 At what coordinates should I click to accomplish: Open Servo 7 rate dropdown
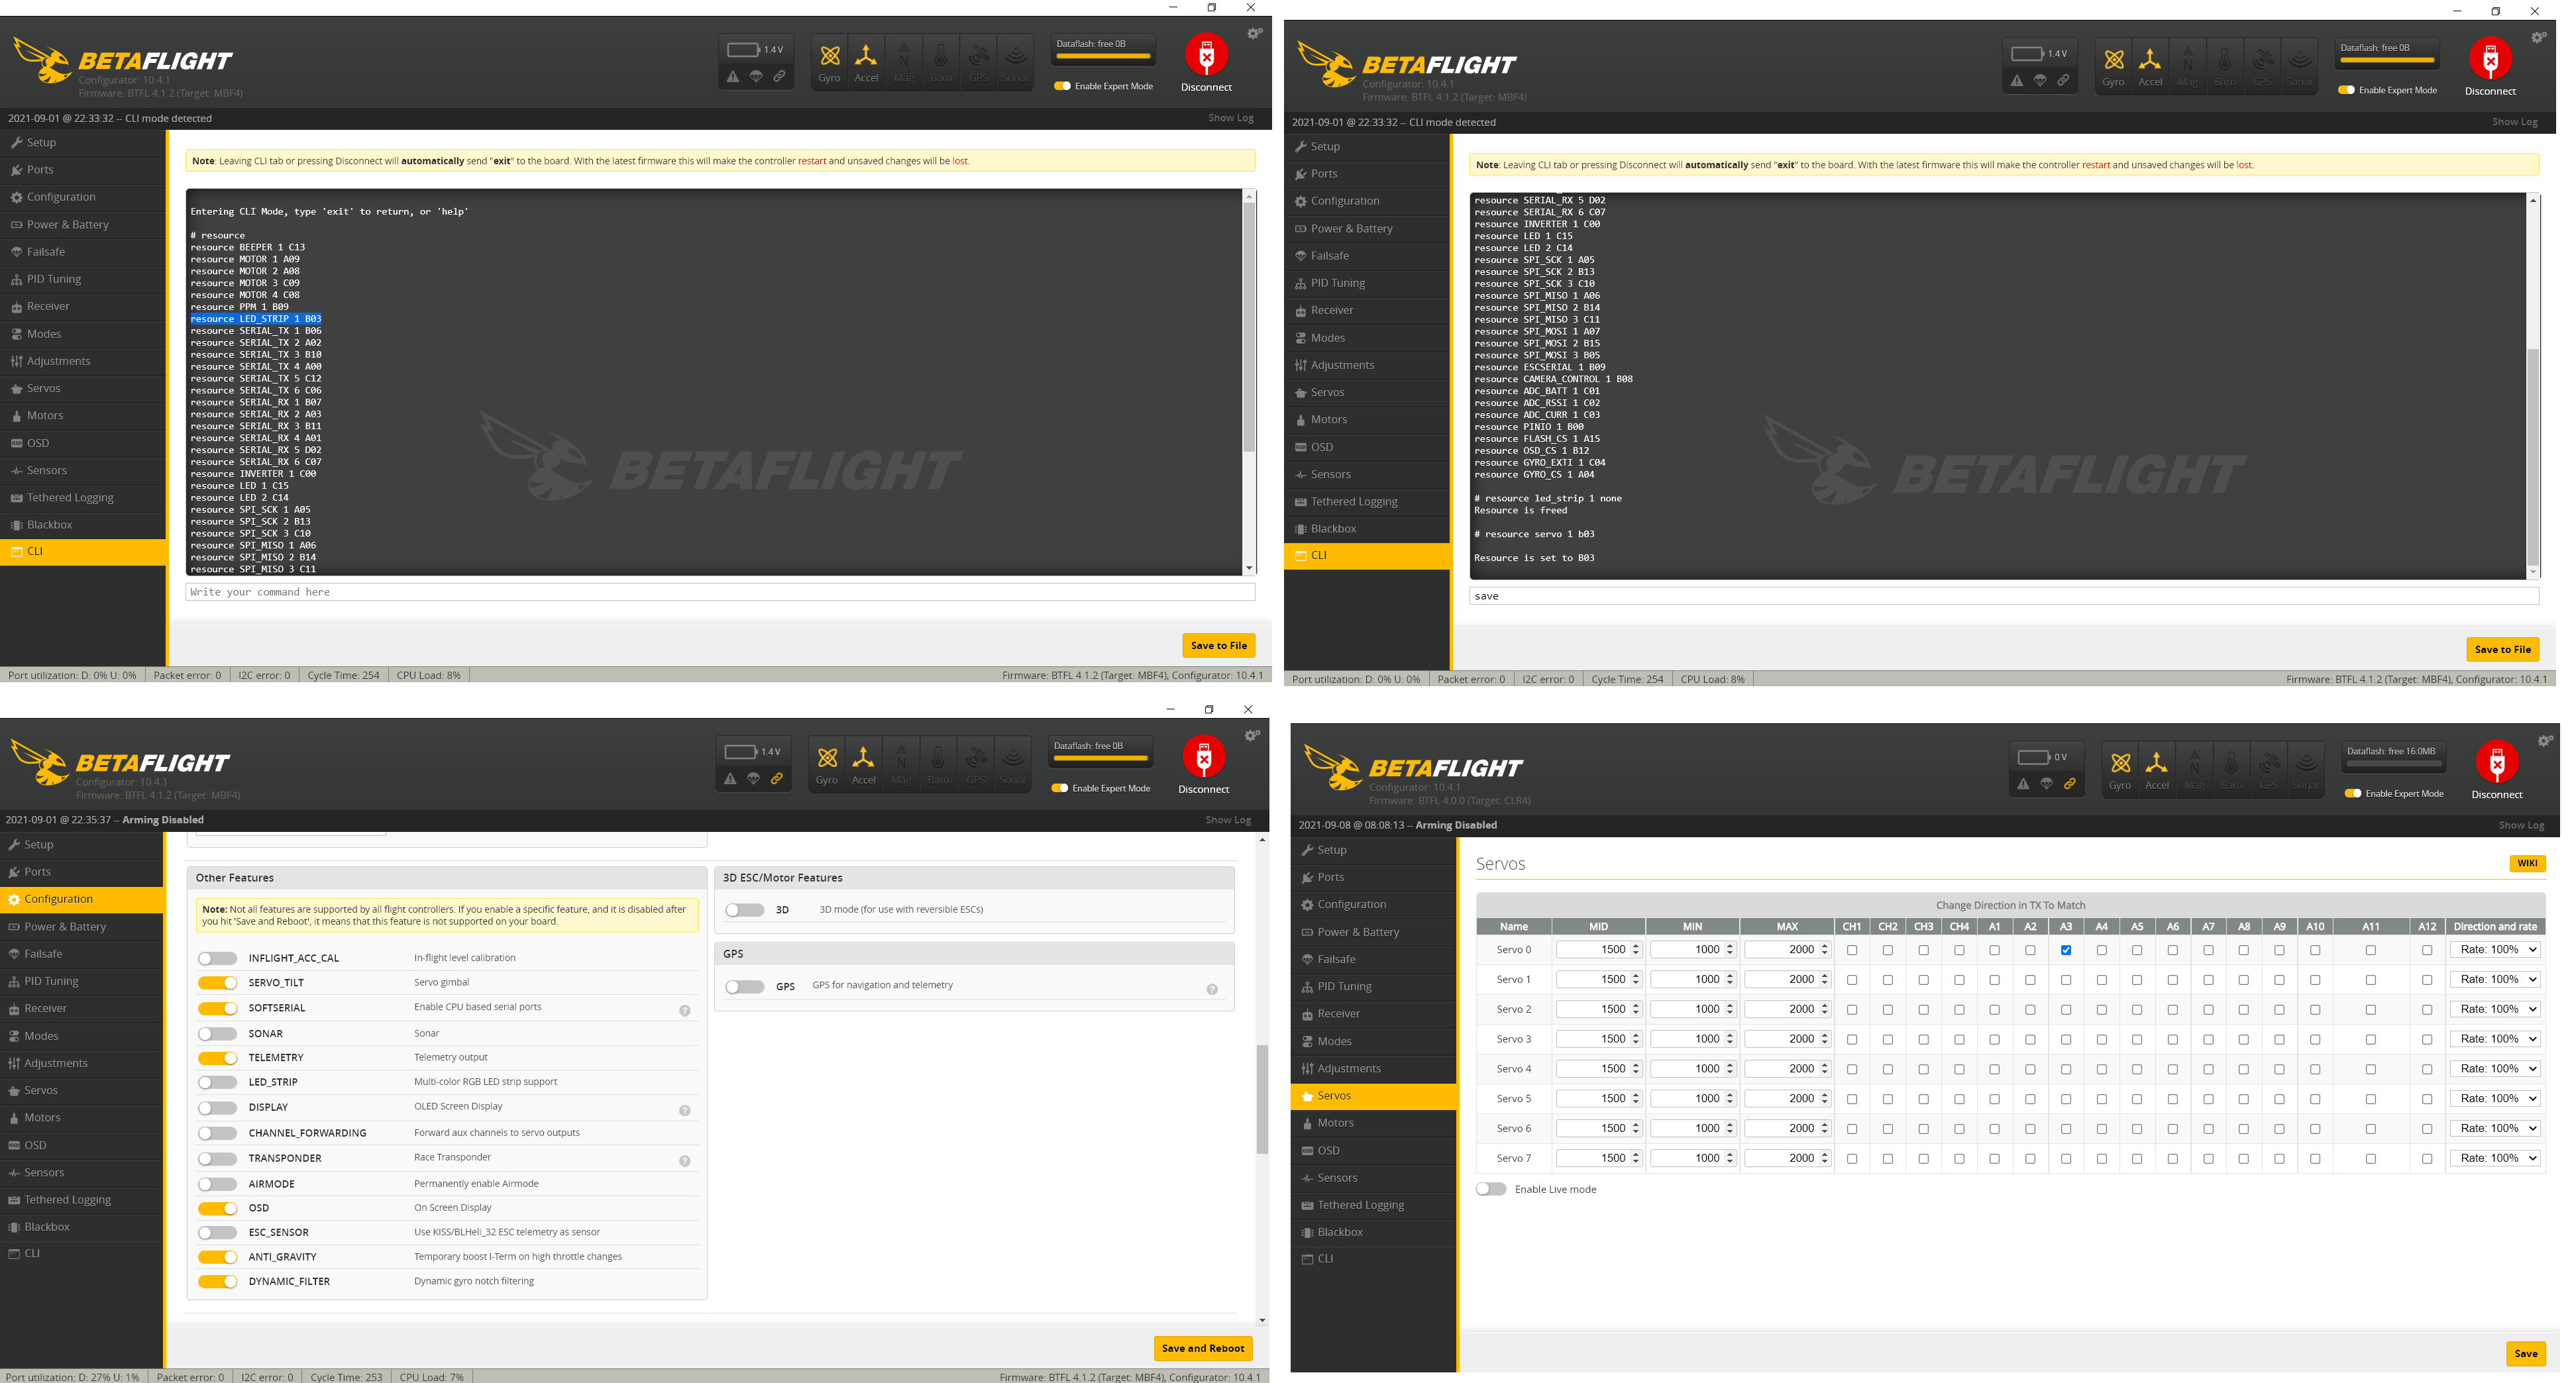point(2495,1158)
